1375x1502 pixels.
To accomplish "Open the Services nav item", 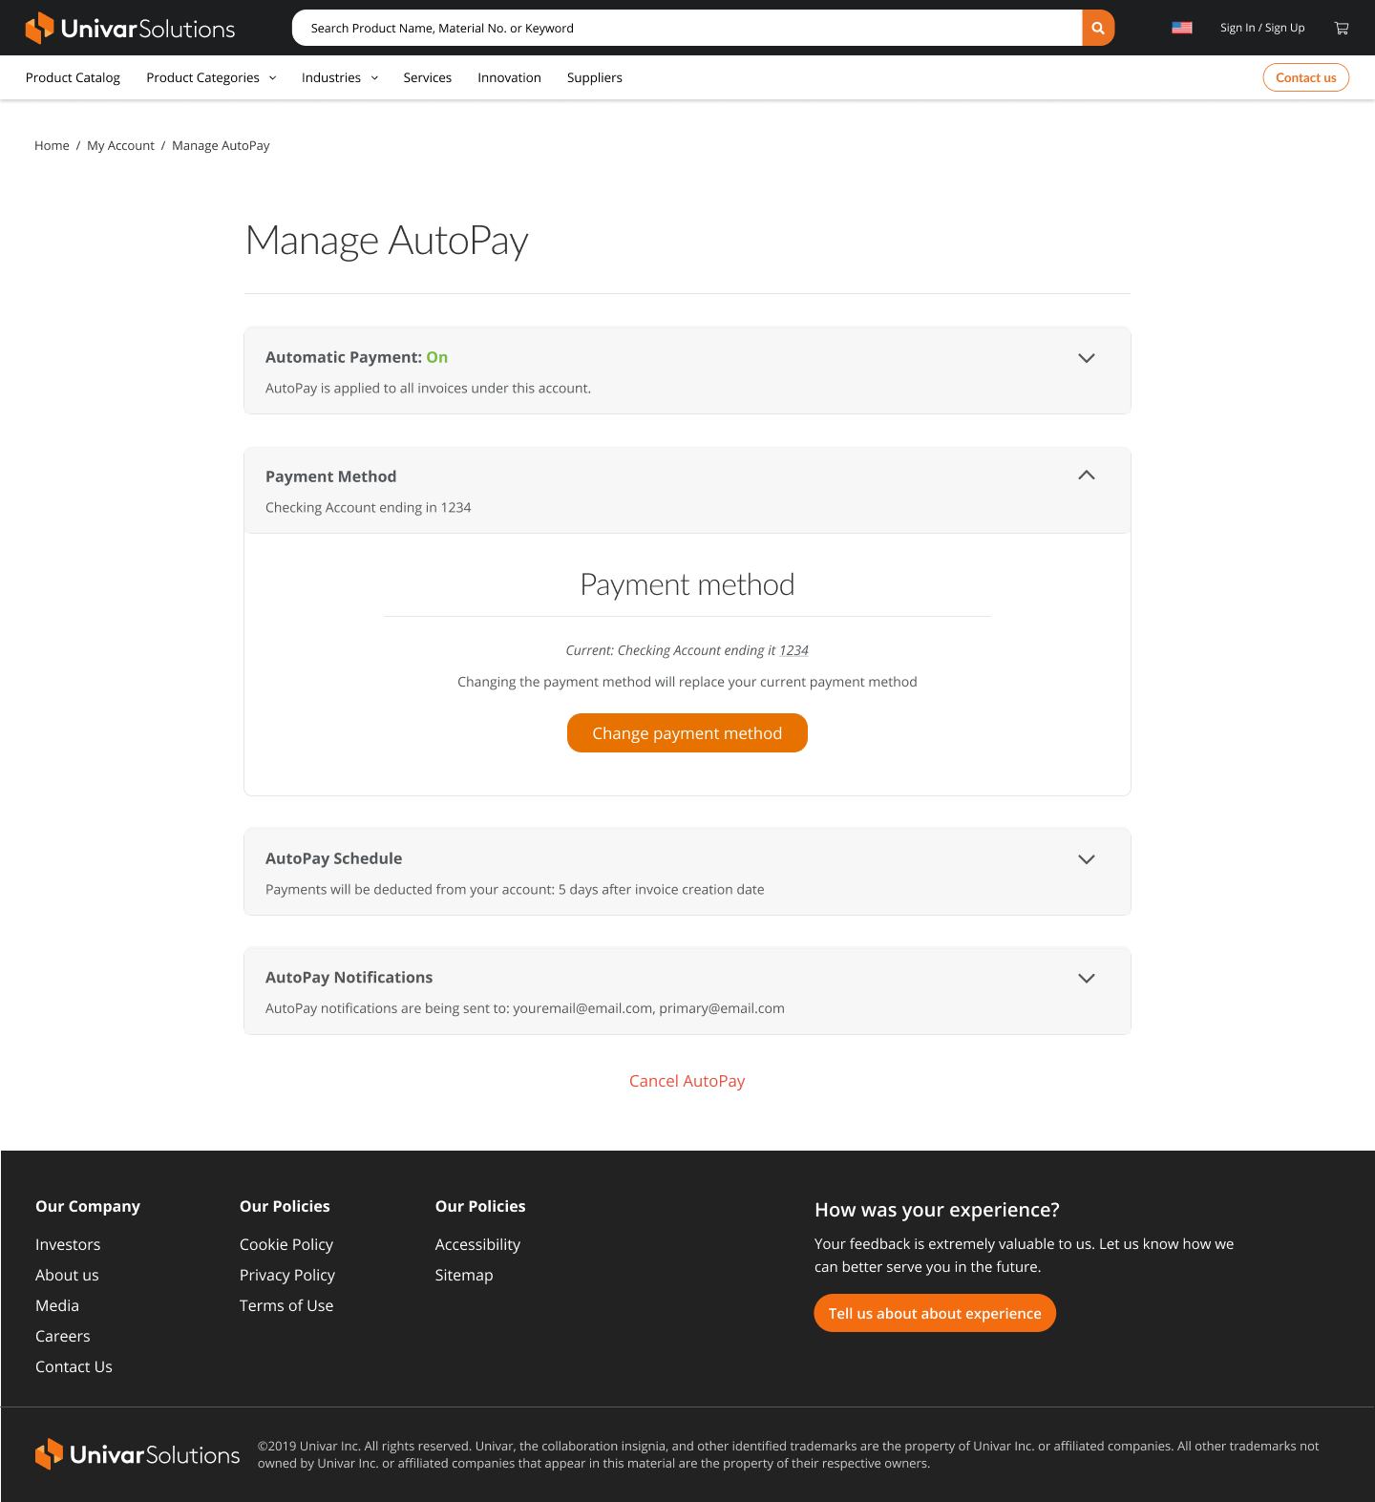I will [427, 77].
